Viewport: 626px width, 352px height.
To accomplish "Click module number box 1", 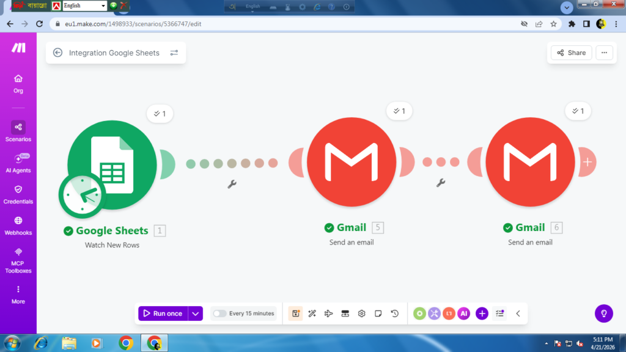I will coord(160,230).
